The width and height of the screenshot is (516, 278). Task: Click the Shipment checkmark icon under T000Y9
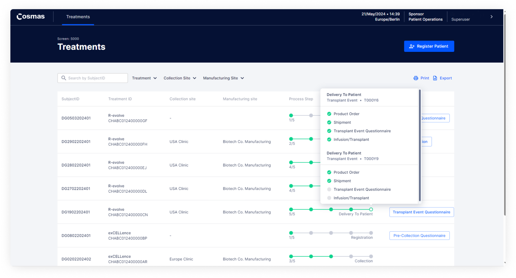pos(329,181)
